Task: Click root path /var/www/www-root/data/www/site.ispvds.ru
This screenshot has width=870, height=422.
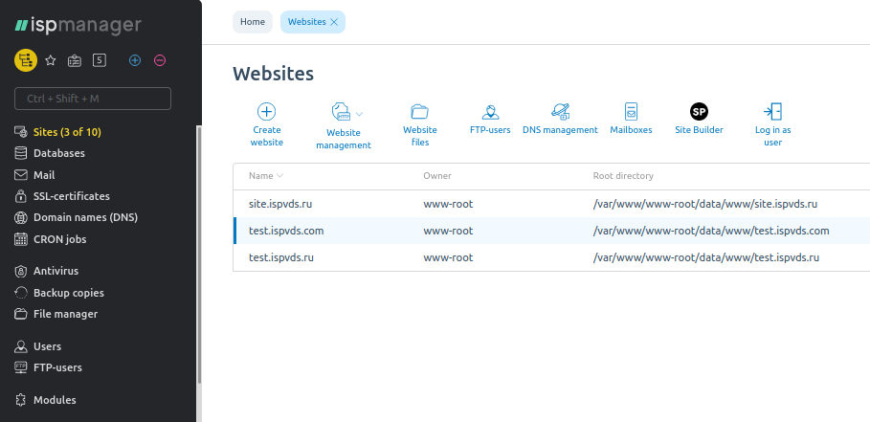Action: (705, 204)
